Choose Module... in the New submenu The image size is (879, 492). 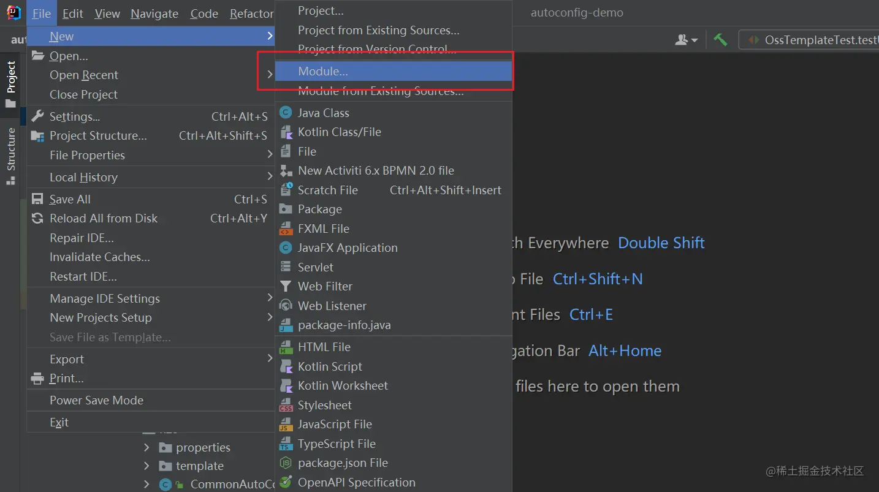(x=393, y=71)
